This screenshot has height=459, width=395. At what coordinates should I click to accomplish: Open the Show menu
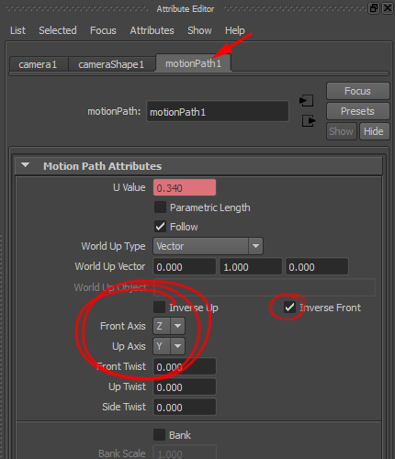click(x=199, y=30)
